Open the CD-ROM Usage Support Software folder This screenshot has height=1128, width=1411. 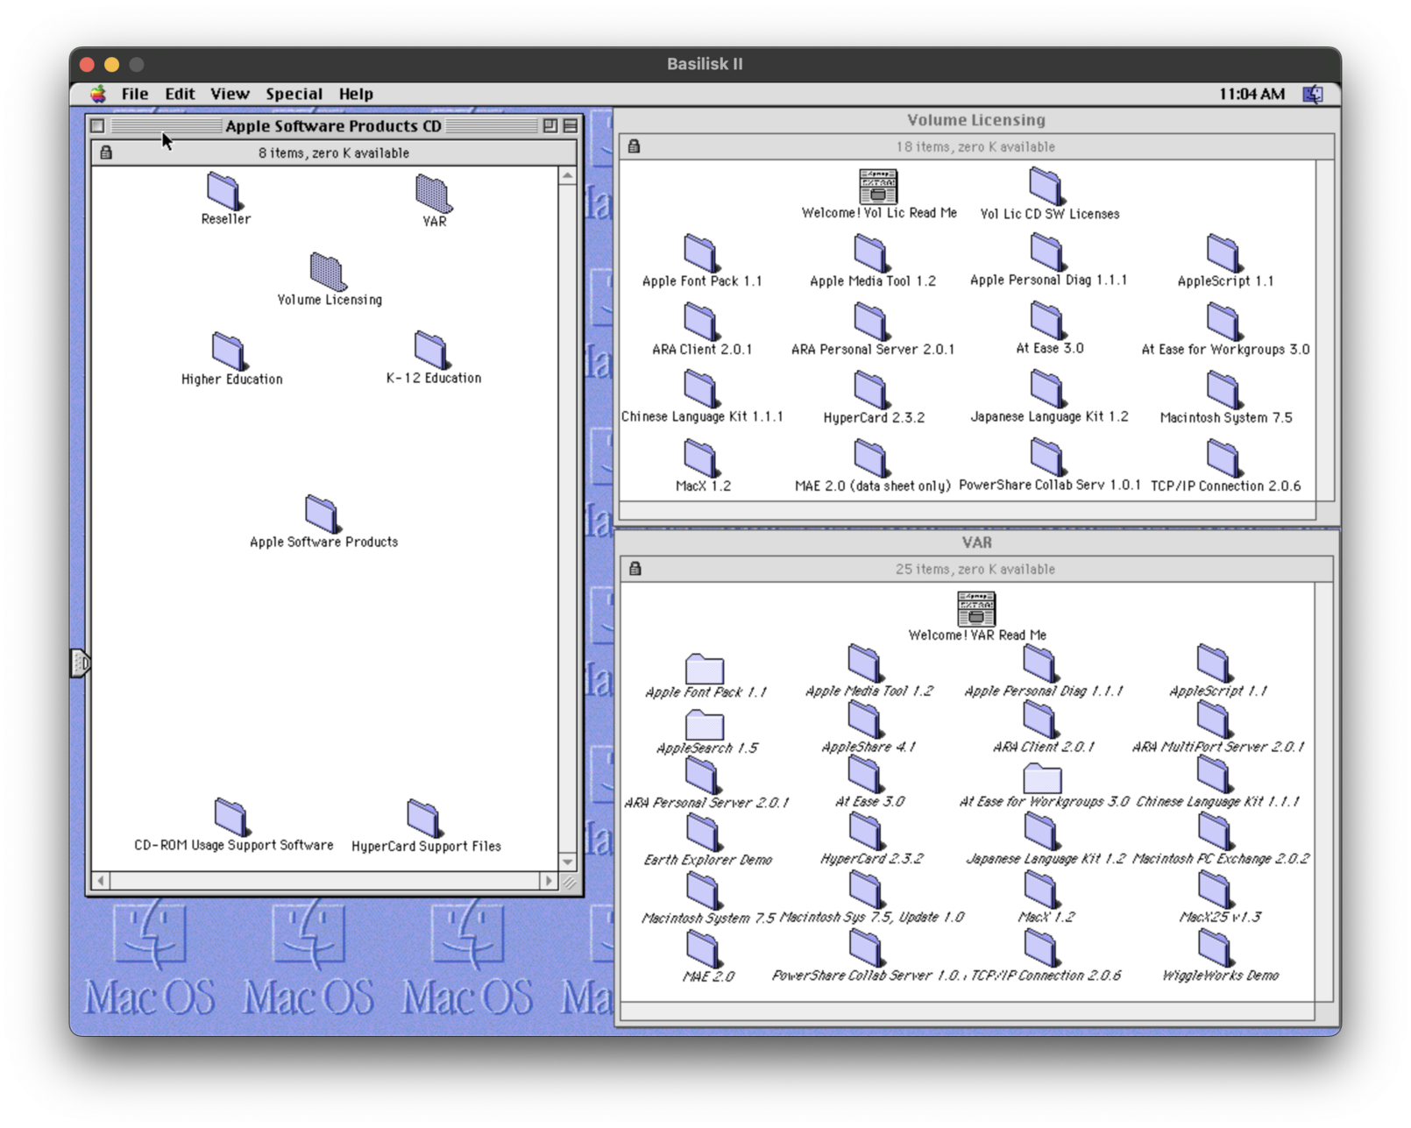(x=231, y=817)
